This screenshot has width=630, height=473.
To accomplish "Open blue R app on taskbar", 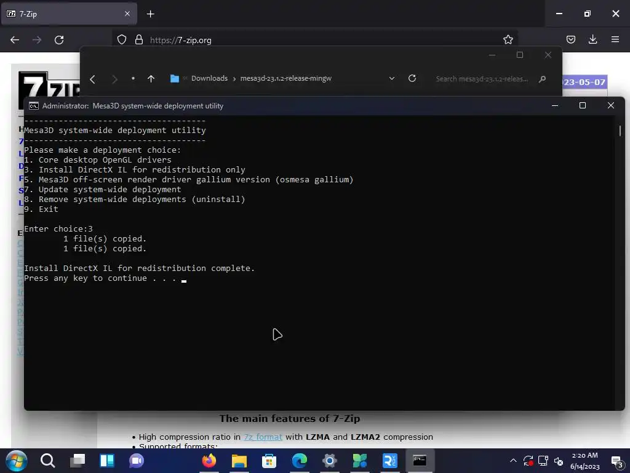I will click(389, 461).
